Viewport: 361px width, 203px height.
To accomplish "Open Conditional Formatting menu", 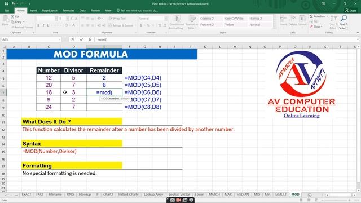I will click(x=177, y=23).
